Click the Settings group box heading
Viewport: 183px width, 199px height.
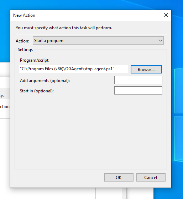[x=25, y=50]
